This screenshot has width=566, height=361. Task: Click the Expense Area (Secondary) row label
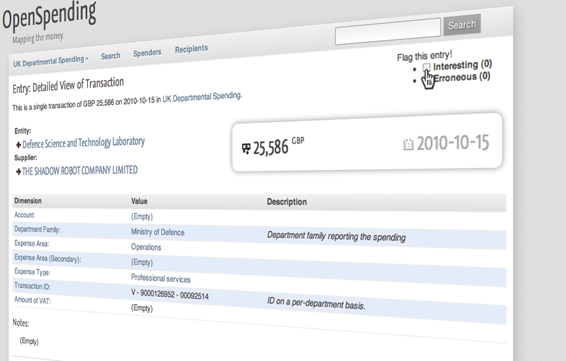pyautogui.click(x=48, y=258)
